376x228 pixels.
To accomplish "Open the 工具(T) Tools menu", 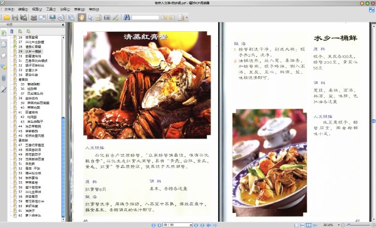I will 51,9.
